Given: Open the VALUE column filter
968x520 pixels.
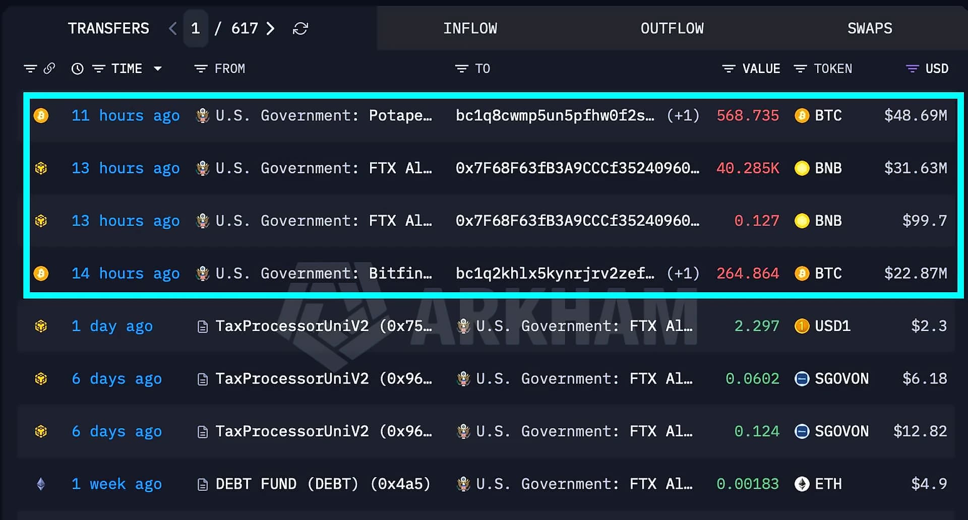Looking at the screenshot, I should point(729,69).
